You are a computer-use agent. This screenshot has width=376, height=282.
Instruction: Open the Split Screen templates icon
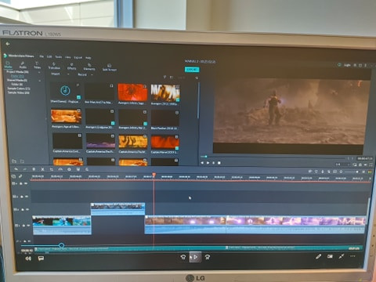click(x=110, y=67)
